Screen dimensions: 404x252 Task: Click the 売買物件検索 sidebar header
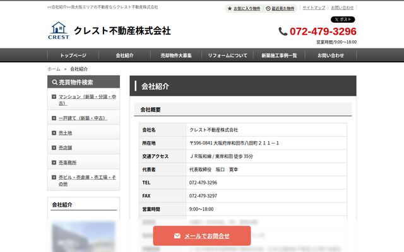pyautogui.click(x=83, y=82)
